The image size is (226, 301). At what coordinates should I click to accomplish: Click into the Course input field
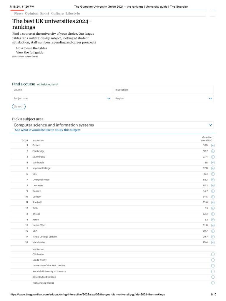pos(62,90)
